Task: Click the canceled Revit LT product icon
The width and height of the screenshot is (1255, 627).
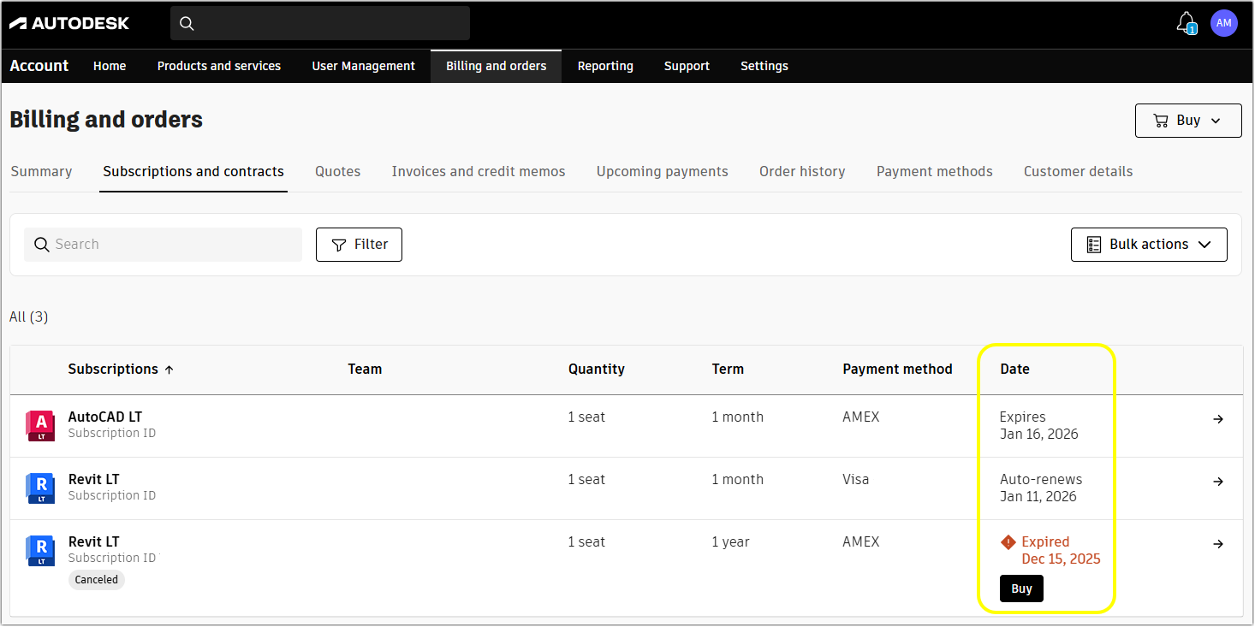Action: [x=40, y=550]
